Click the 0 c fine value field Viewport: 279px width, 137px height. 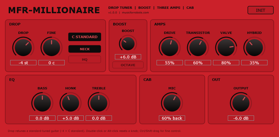52,63
